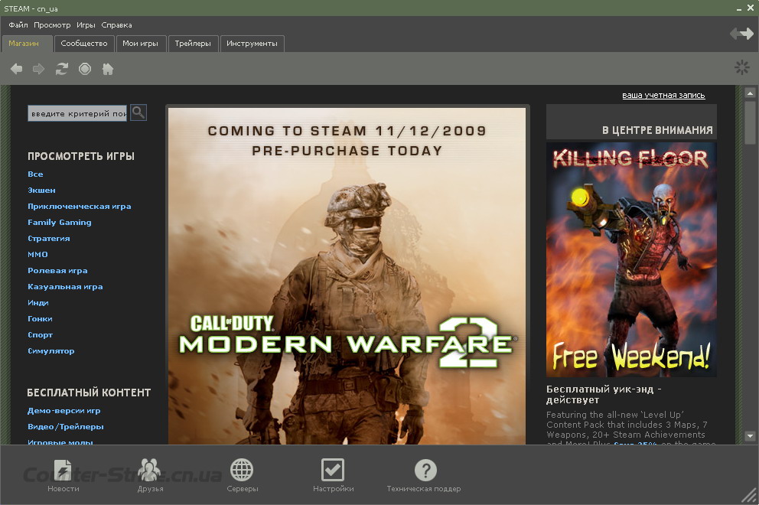759x505 pixels.
Task: Browse the Ролевая игра category
Action: click(57, 271)
